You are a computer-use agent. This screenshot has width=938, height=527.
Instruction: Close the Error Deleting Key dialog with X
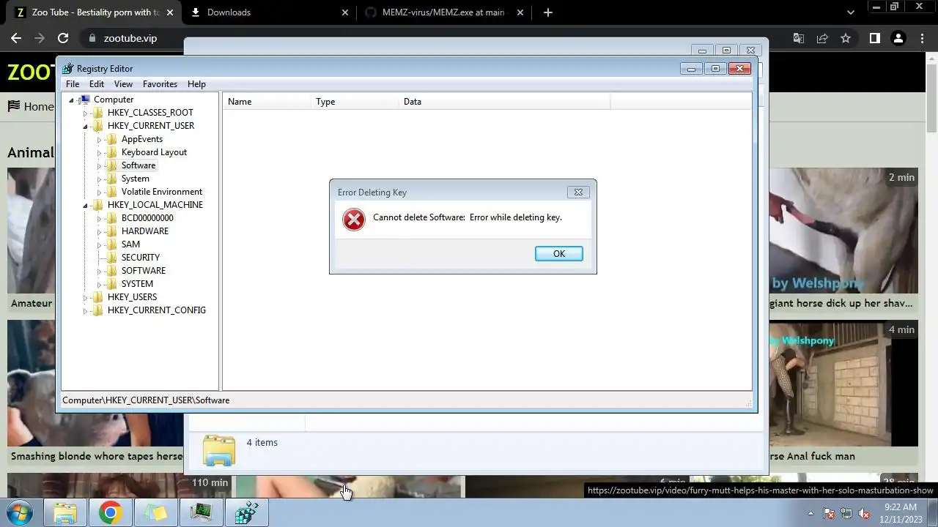point(578,192)
